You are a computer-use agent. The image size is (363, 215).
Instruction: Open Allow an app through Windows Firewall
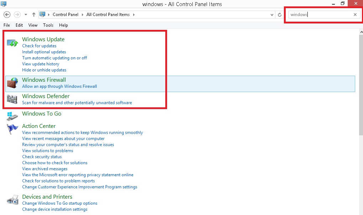(x=59, y=86)
